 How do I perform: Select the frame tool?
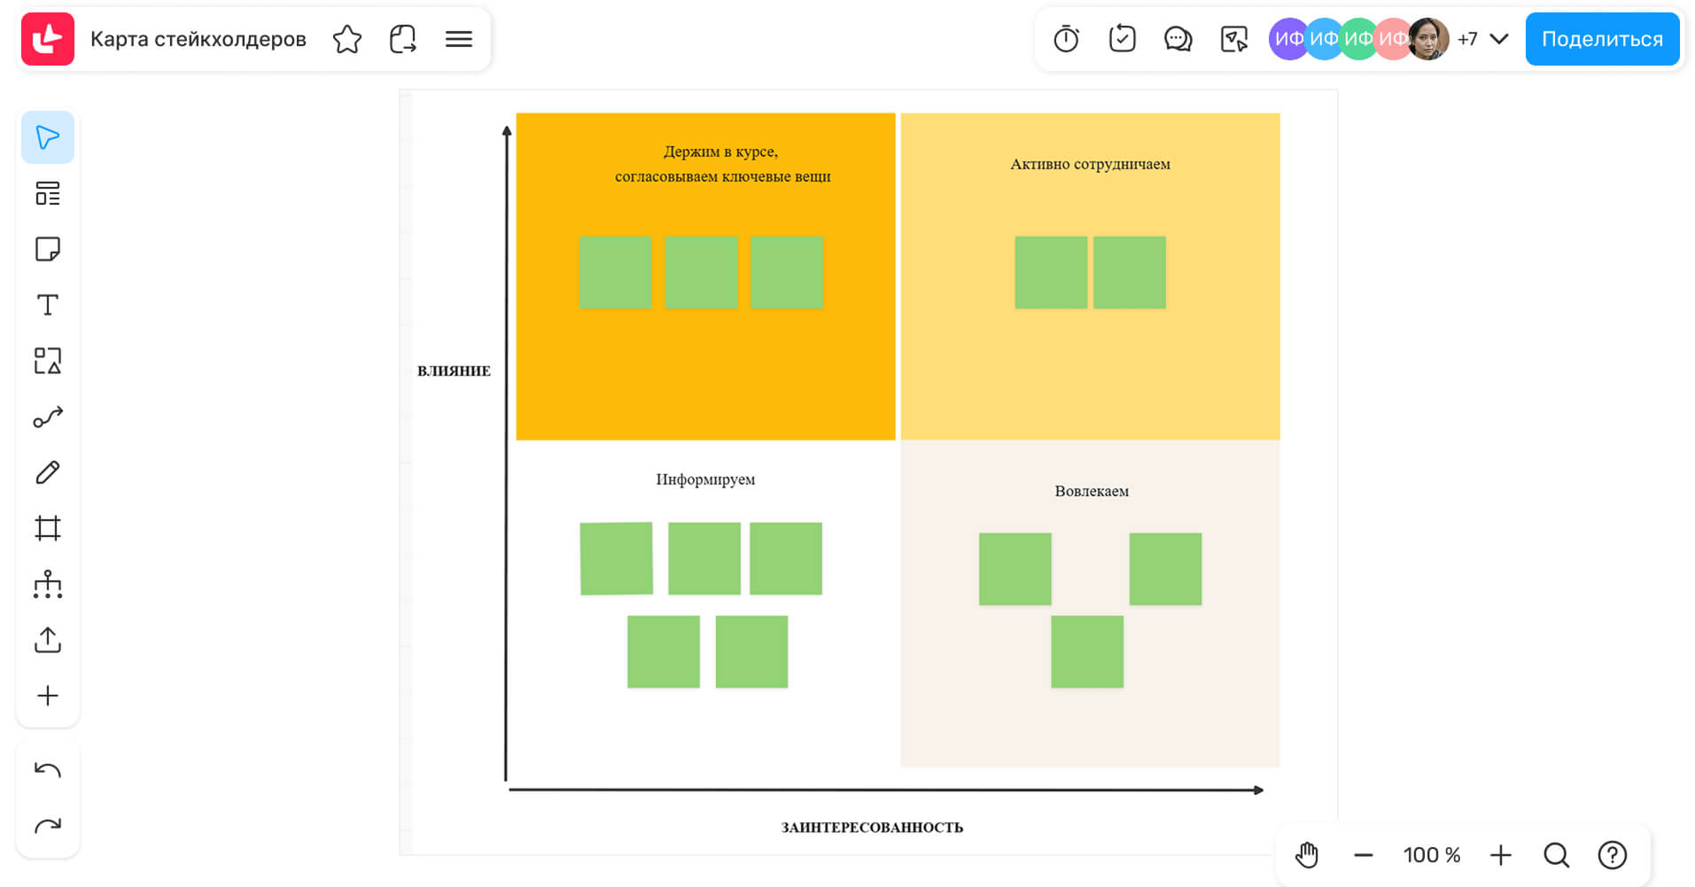[47, 528]
